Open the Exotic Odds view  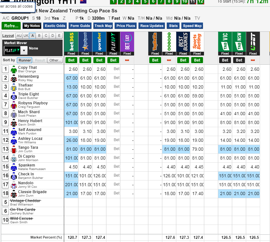click(x=55, y=26)
